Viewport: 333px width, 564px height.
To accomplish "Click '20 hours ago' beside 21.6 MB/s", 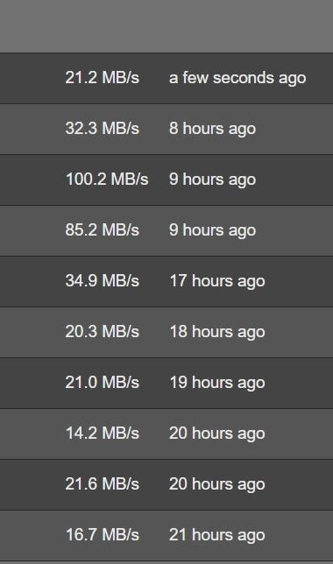I will coord(217,485).
